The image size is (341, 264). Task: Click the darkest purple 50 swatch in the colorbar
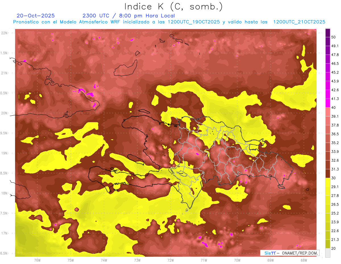click(x=328, y=33)
